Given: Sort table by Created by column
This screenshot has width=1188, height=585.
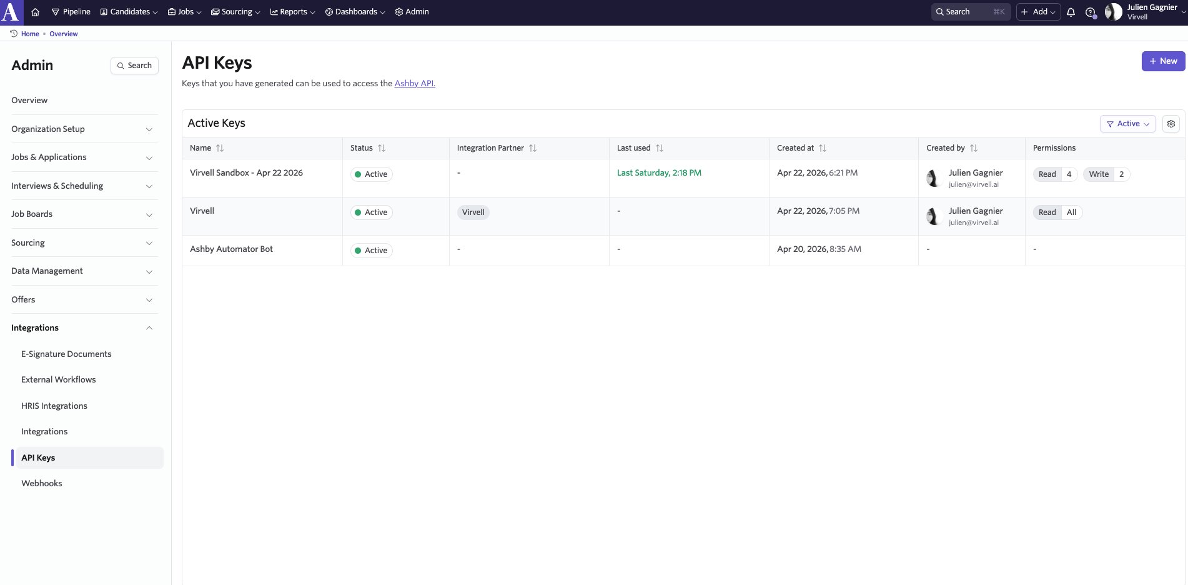Looking at the screenshot, I should pos(974,148).
